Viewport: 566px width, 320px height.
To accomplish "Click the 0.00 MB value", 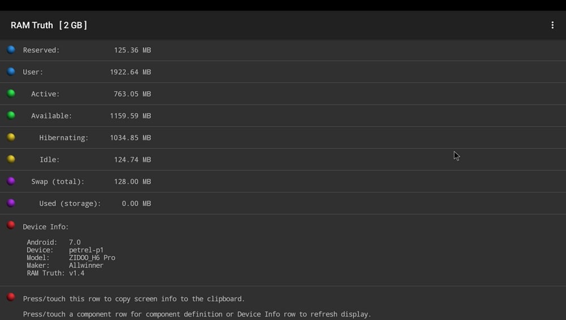I will click(136, 204).
